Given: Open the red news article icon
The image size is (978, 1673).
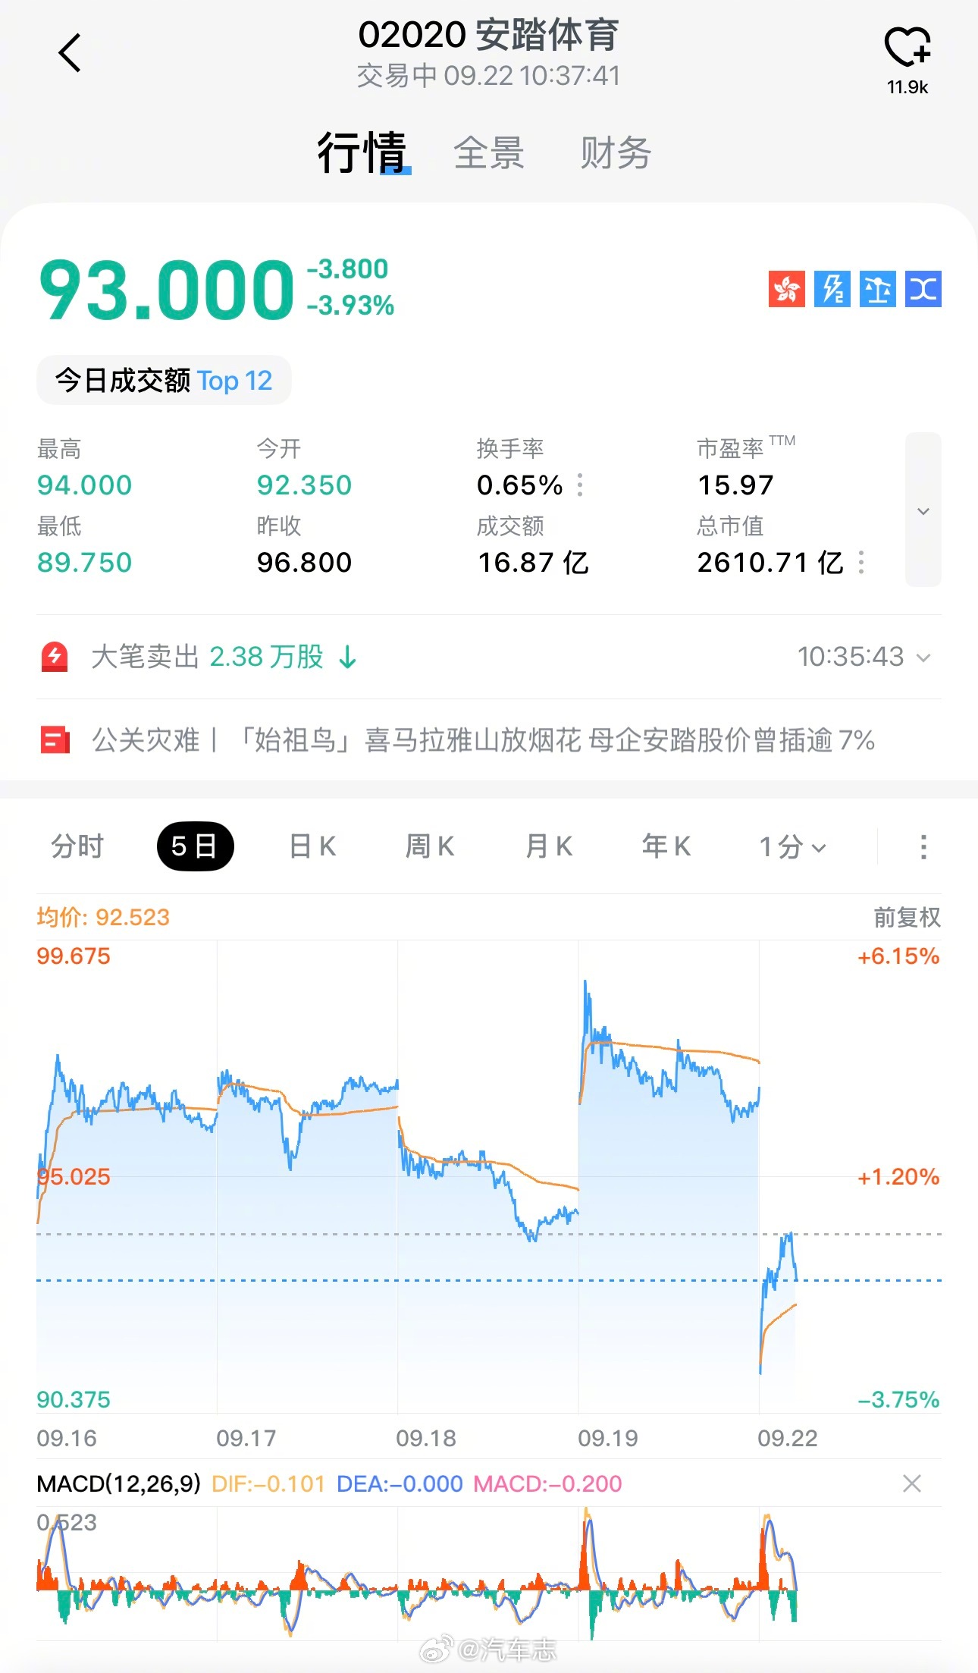Looking at the screenshot, I should [x=55, y=740].
